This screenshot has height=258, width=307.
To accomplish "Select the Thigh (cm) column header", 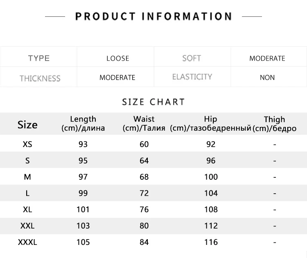I will point(274,124).
